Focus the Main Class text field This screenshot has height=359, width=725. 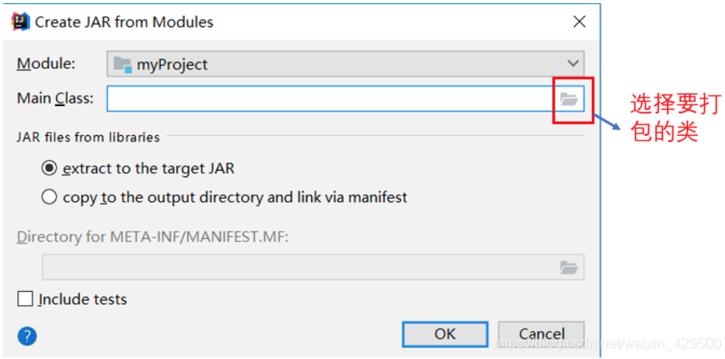[329, 99]
